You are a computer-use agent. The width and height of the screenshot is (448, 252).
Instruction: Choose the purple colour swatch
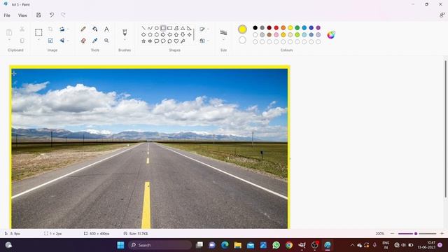coord(318,28)
